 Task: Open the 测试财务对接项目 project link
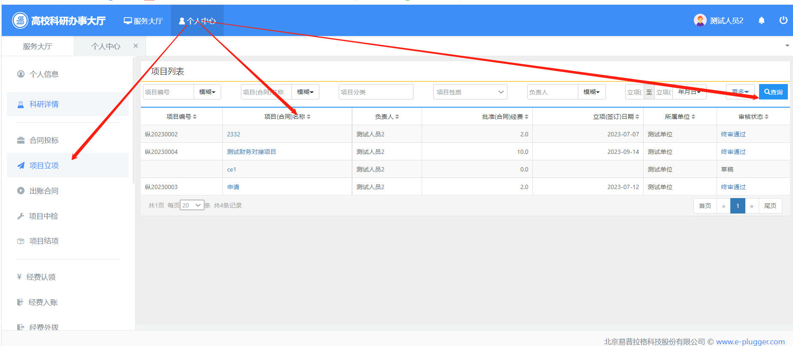click(x=251, y=152)
